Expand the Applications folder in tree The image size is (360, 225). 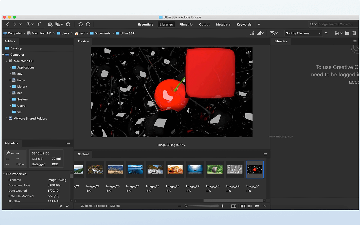tap(10, 67)
